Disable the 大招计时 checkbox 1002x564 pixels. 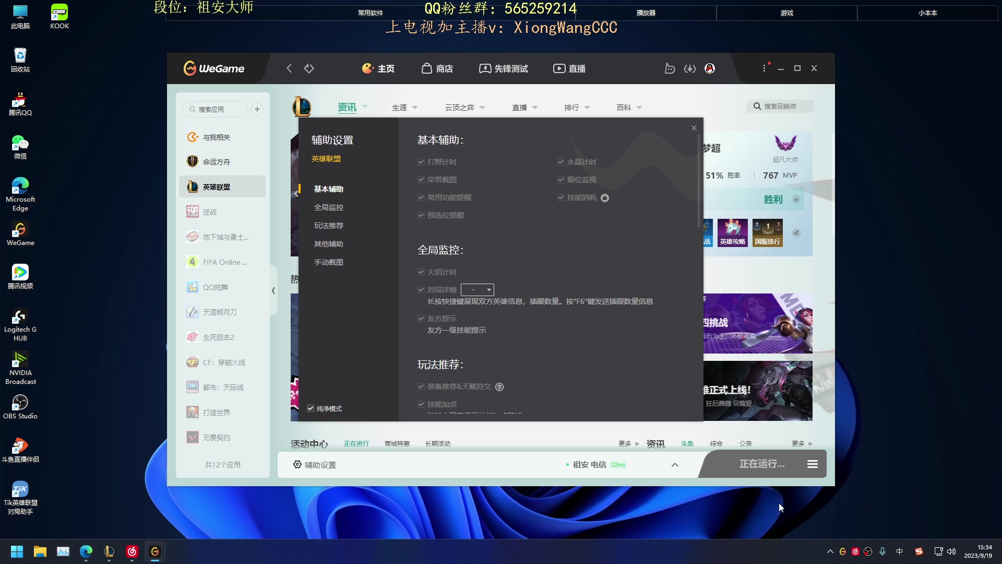pyautogui.click(x=421, y=272)
